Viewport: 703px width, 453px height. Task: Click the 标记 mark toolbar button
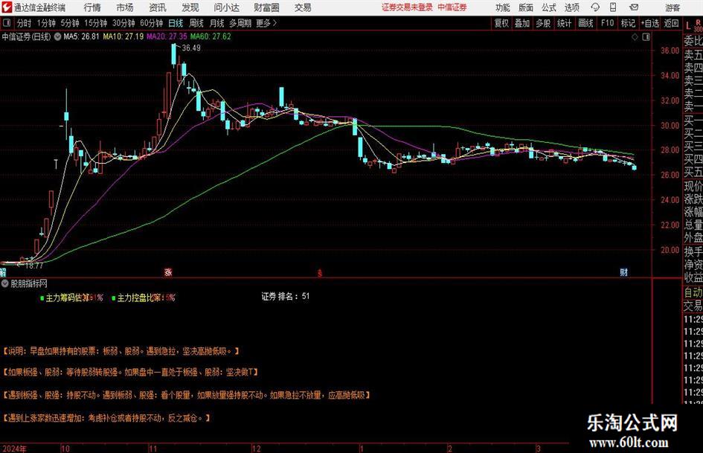[628, 23]
